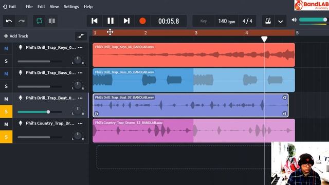Viewport: 329px width, 185px height.
Task: Click microphone icon on Country Drums track
Action: point(21,123)
